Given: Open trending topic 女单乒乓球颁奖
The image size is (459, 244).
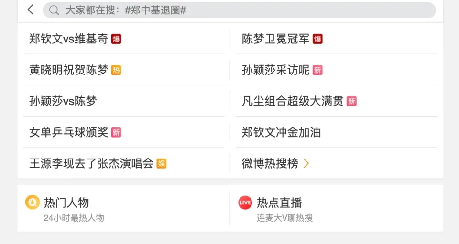Looking at the screenshot, I should coord(68,132).
